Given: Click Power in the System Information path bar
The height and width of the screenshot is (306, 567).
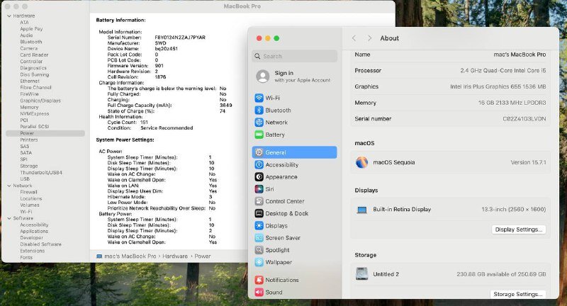Looking at the screenshot, I should (x=203, y=256).
